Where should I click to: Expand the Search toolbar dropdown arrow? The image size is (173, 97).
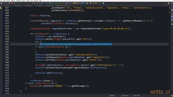tap(80, 3)
